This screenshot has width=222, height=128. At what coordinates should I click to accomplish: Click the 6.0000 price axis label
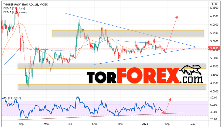(x=214, y=25)
